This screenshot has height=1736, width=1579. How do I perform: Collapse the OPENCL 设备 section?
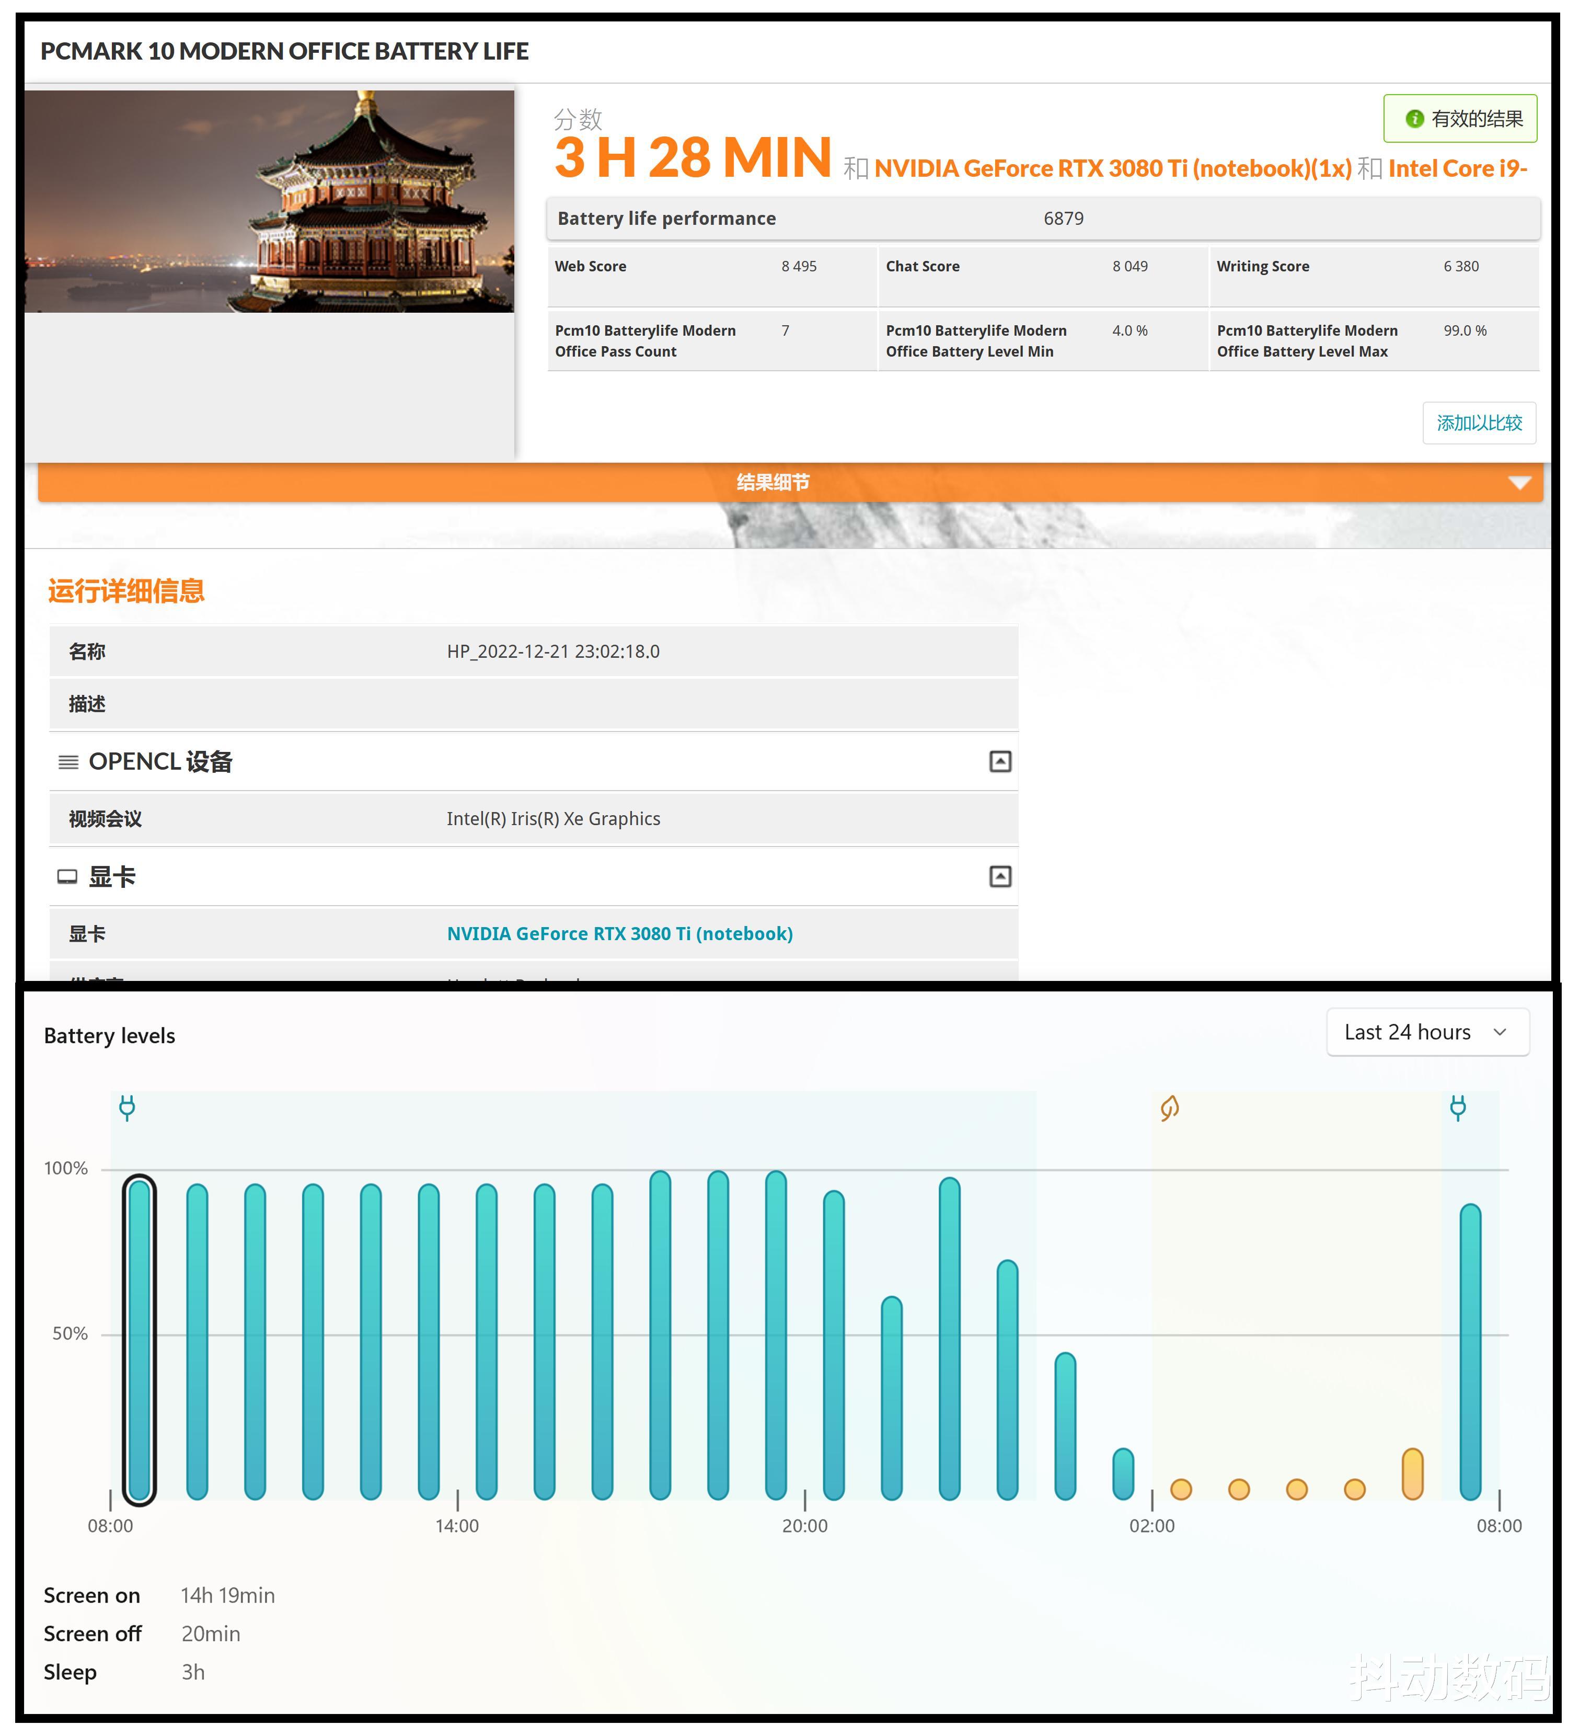point(999,761)
